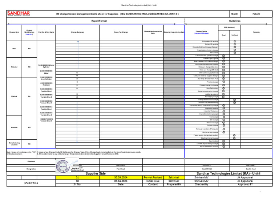Select Not Reqd circle for New joinee
This screenshot has height=197, width=279.
pos(235,53)
